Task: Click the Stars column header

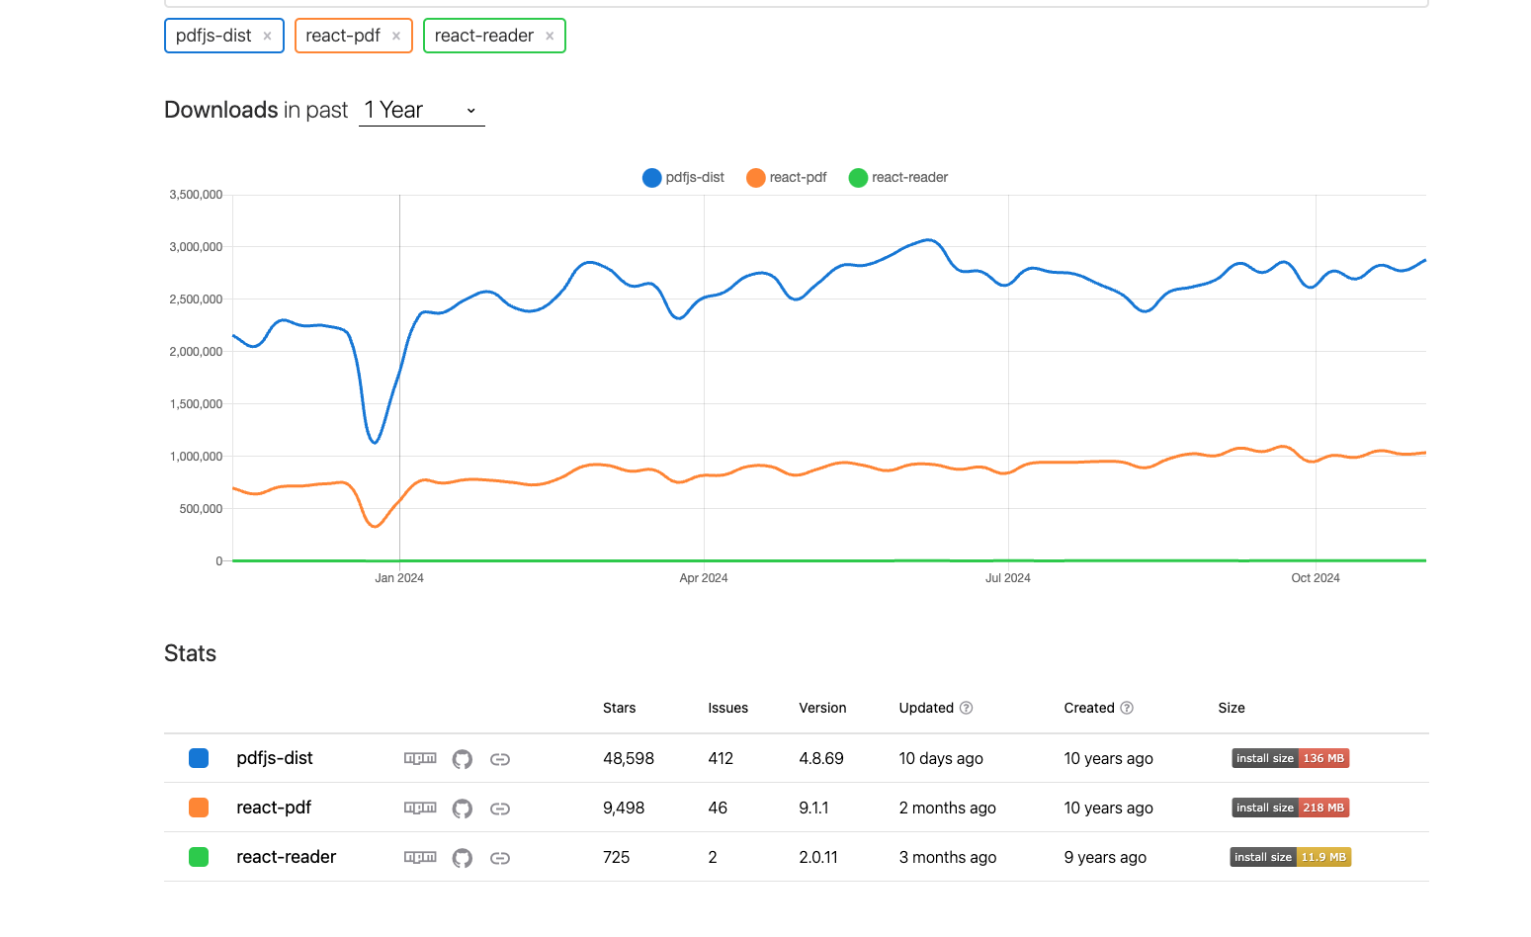Action: (620, 708)
